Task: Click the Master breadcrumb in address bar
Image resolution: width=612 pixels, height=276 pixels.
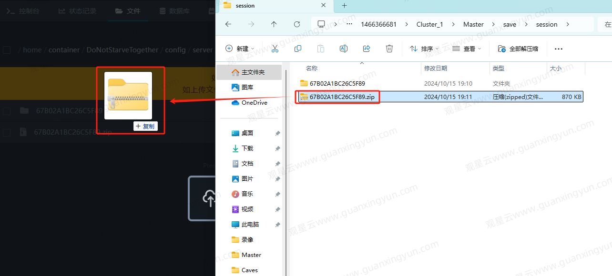Action: pos(473,24)
